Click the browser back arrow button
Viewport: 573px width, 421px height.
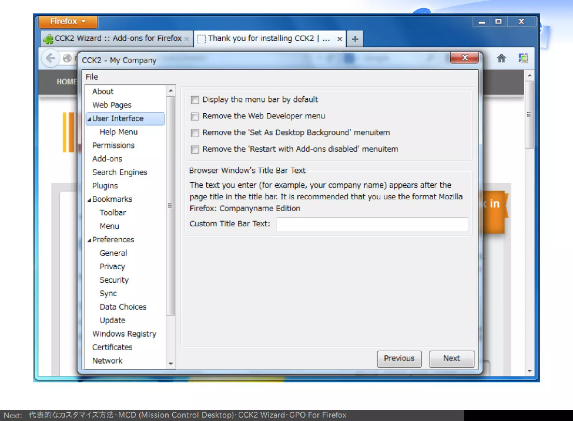pyautogui.click(x=50, y=58)
